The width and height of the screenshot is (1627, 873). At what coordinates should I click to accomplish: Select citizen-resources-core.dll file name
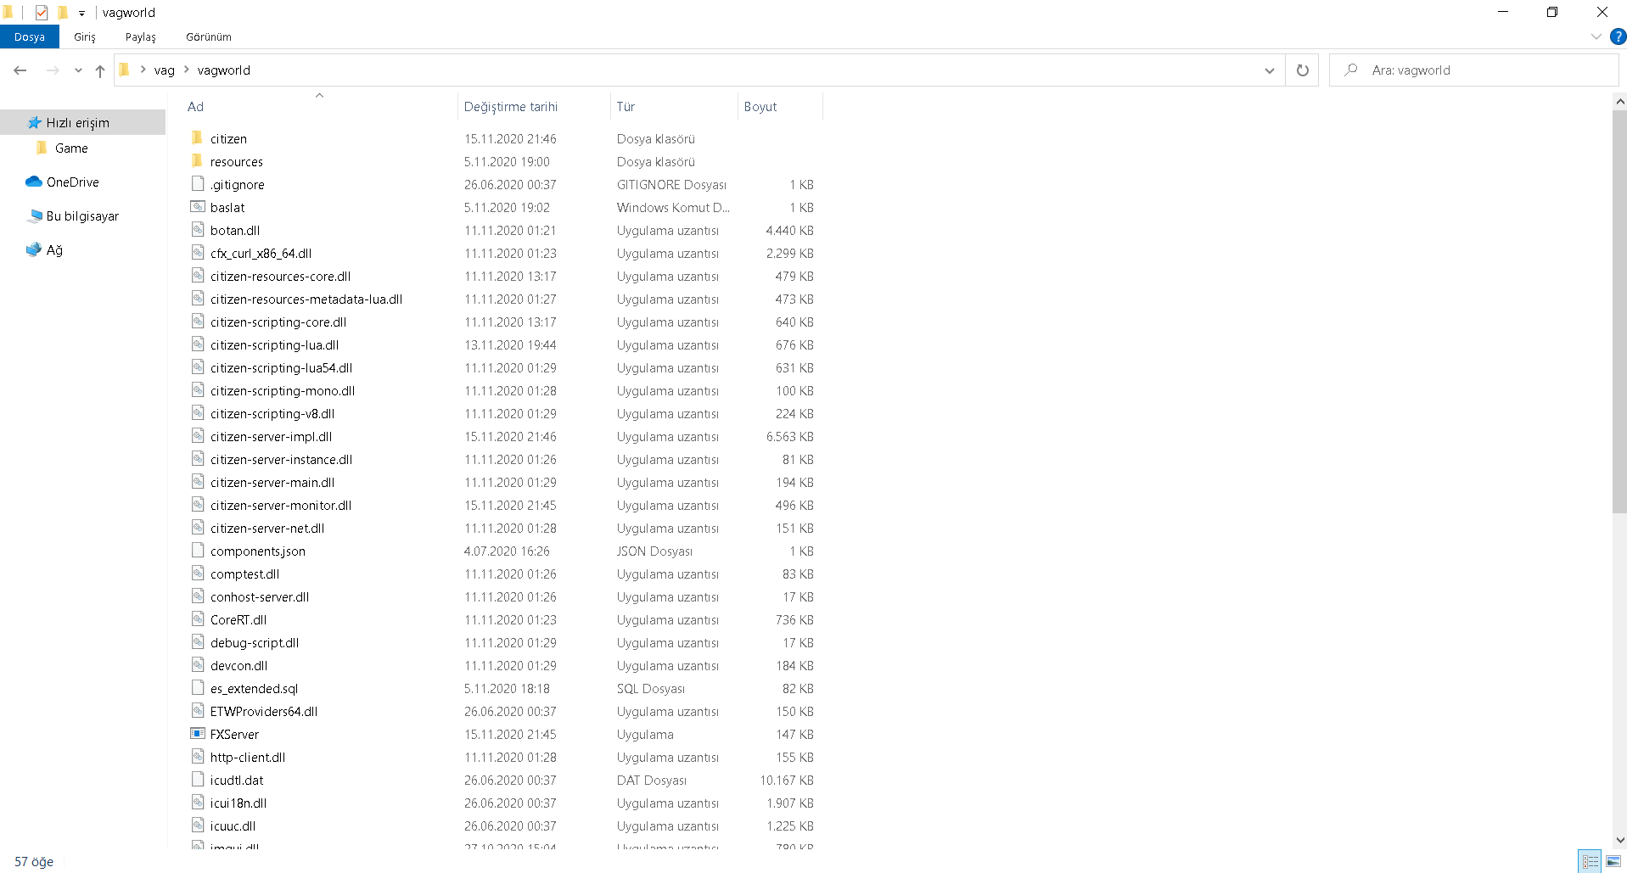(x=281, y=277)
